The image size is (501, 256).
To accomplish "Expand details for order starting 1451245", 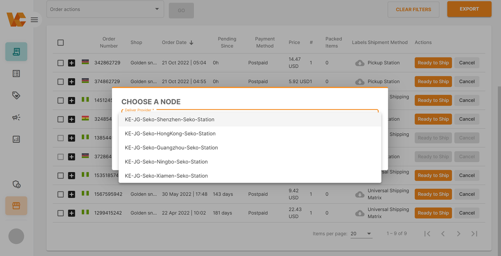I will click(x=72, y=100).
